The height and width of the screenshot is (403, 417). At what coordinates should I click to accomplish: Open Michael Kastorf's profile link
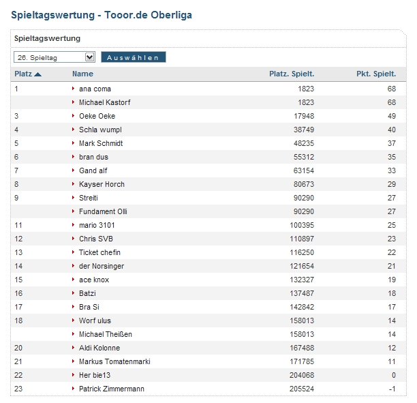(x=104, y=102)
